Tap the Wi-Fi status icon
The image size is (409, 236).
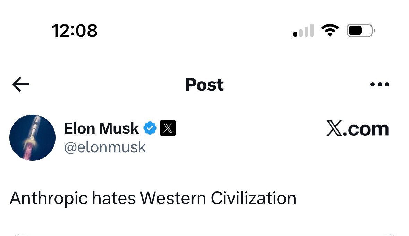point(330,31)
